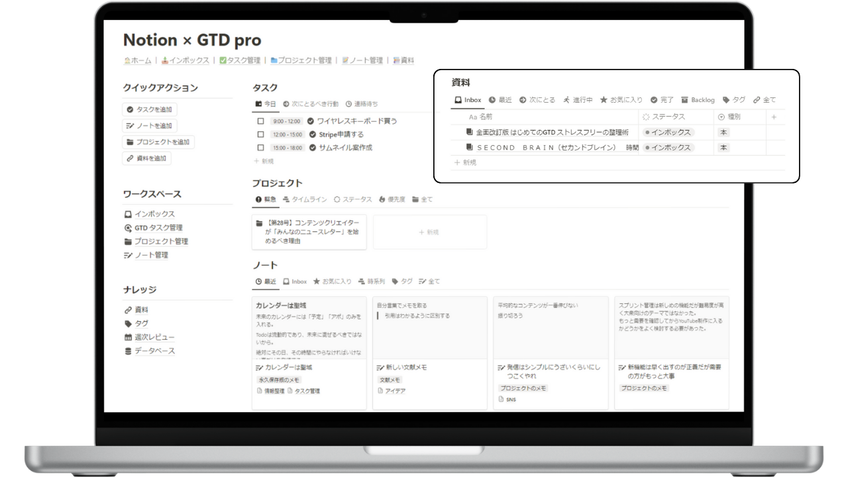Switch to the ステータス tab in プロジェクト

coord(353,199)
